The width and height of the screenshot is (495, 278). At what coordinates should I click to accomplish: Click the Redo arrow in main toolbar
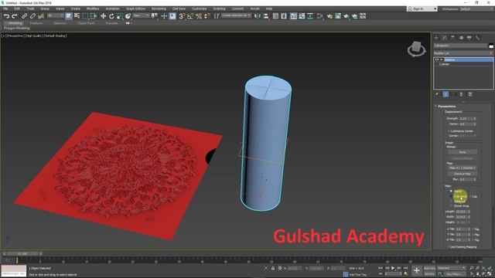pyautogui.click(x=15, y=16)
